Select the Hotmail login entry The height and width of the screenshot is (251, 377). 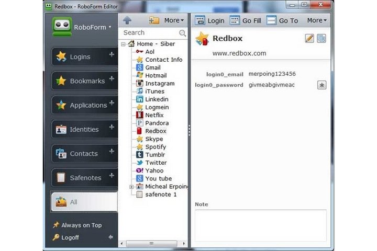click(x=151, y=75)
